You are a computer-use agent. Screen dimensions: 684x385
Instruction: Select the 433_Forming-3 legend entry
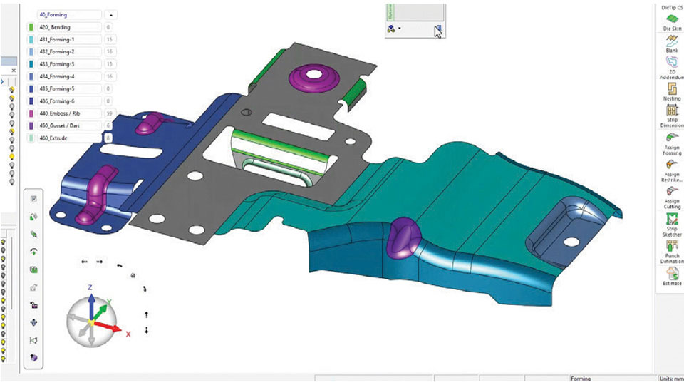click(x=69, y=63)
